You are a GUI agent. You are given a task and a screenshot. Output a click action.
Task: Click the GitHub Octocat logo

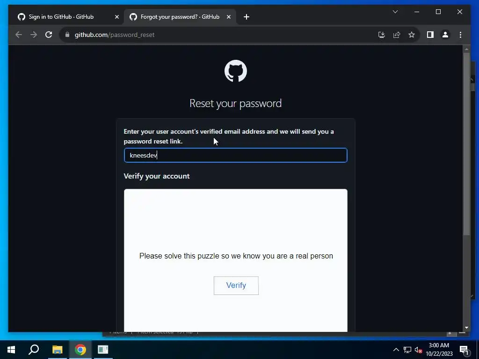pyautogui.click(x=236, y=71)
